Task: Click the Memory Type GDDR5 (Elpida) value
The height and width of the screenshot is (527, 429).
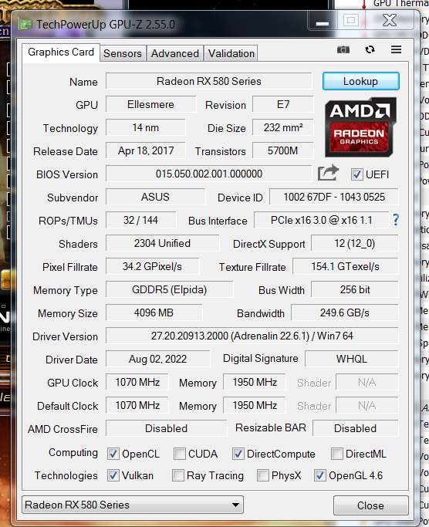Action: (169, 289)
